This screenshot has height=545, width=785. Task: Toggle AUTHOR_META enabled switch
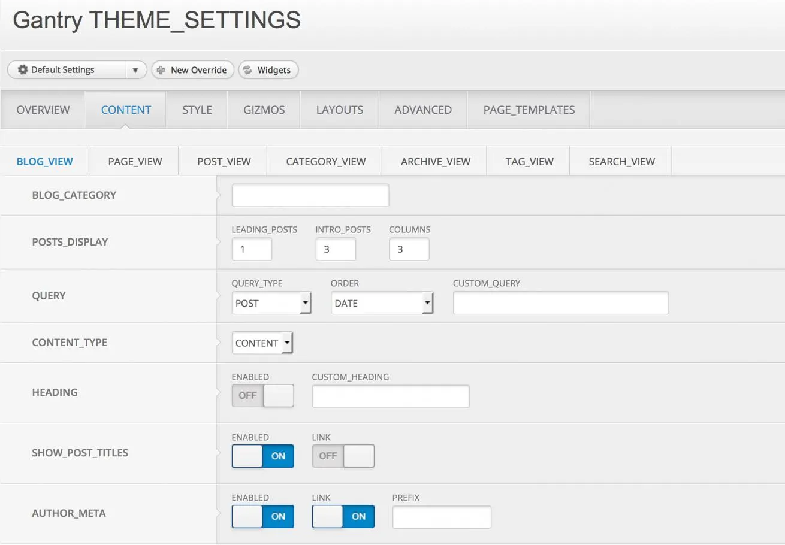263,516
